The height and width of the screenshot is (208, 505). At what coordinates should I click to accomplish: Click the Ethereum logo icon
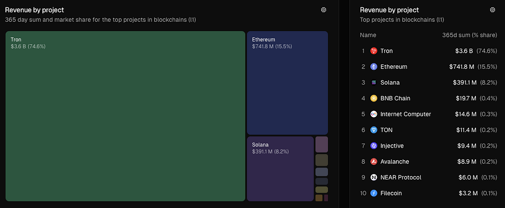point(374,66)
